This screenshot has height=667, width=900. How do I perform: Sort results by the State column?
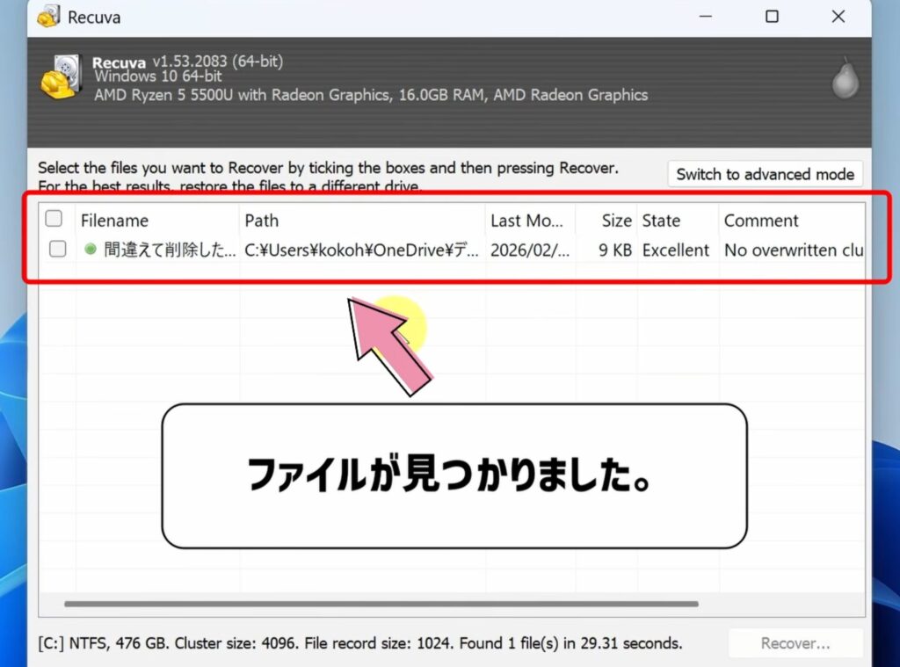tap(660, 220)
